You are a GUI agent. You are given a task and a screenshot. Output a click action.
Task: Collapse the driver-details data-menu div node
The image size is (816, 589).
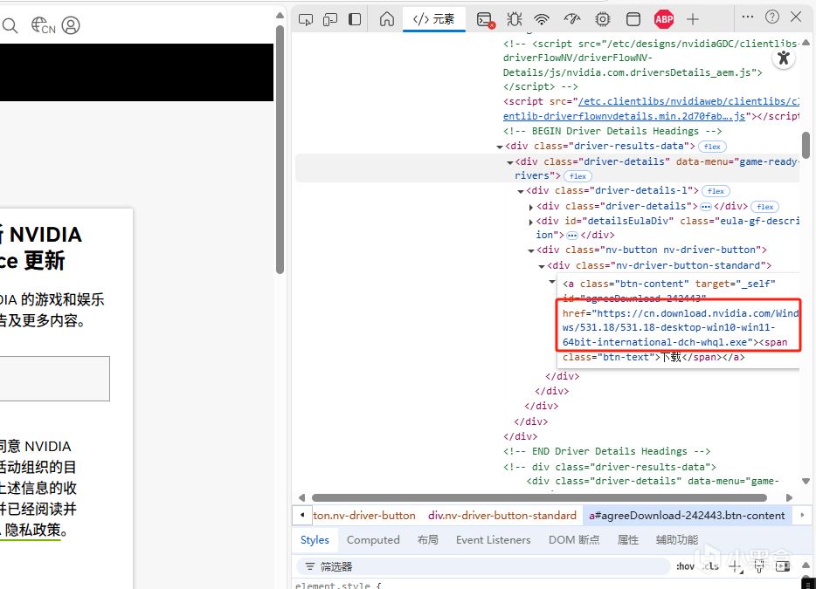[510, 162]
